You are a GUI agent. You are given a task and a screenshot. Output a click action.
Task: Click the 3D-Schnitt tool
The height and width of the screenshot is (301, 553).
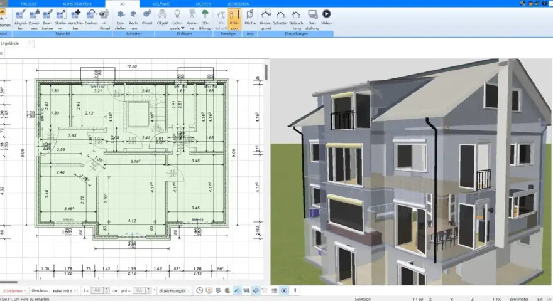[221, 19]
